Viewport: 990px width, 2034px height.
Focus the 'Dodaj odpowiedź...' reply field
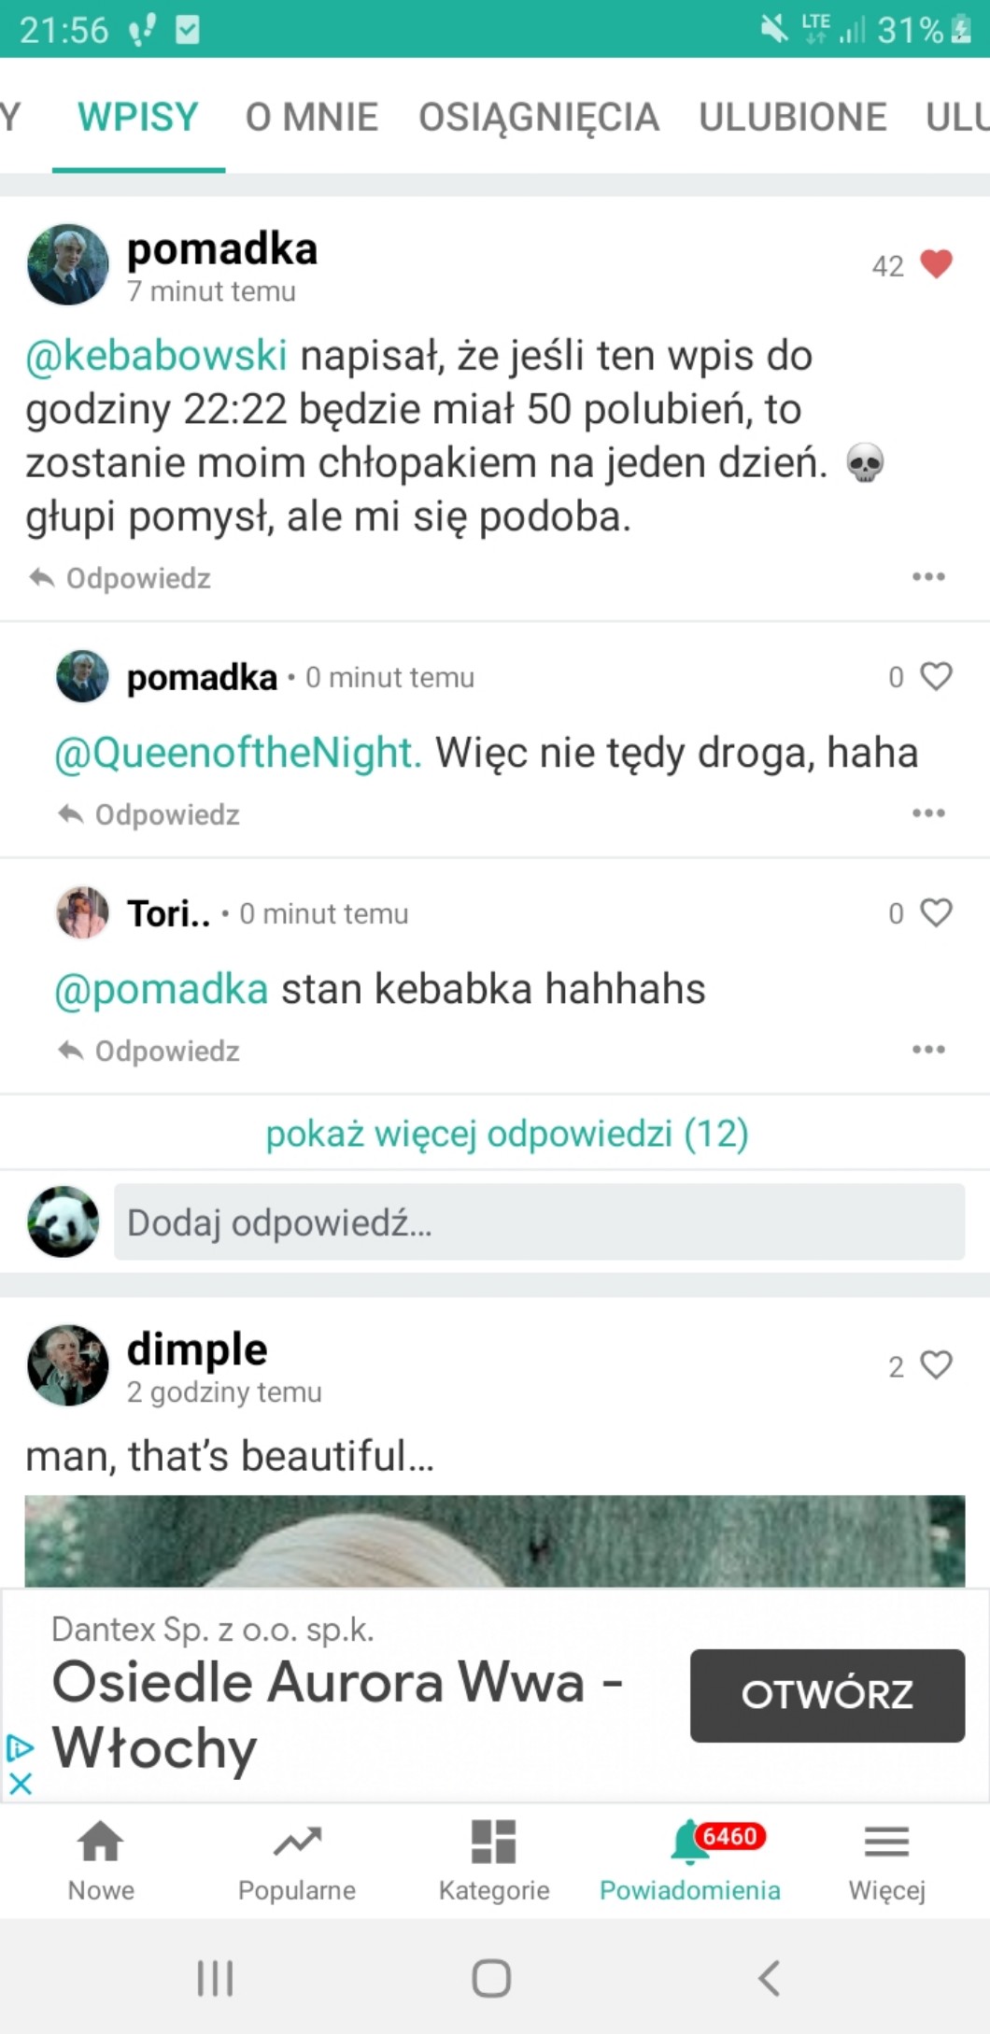coord(539,1222)
